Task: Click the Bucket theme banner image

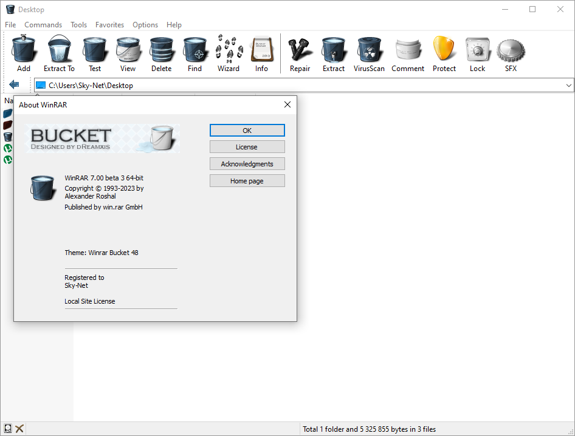Action: [x=102, y=138]
